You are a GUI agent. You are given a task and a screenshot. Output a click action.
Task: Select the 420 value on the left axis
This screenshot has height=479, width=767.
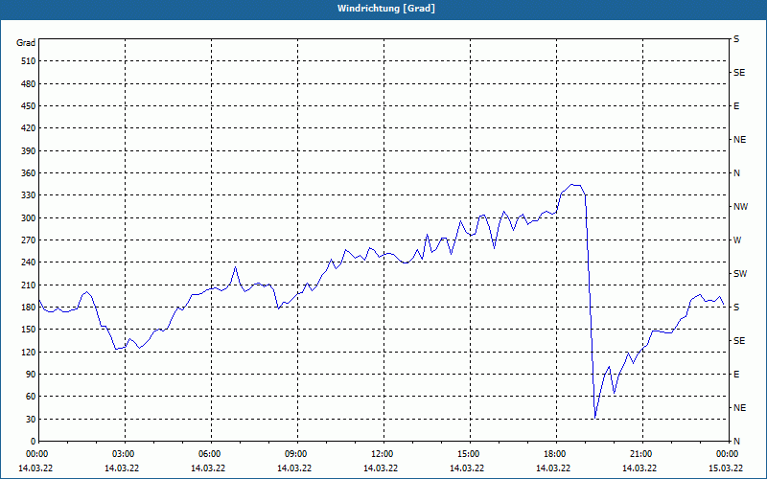[x=29, y=128]
